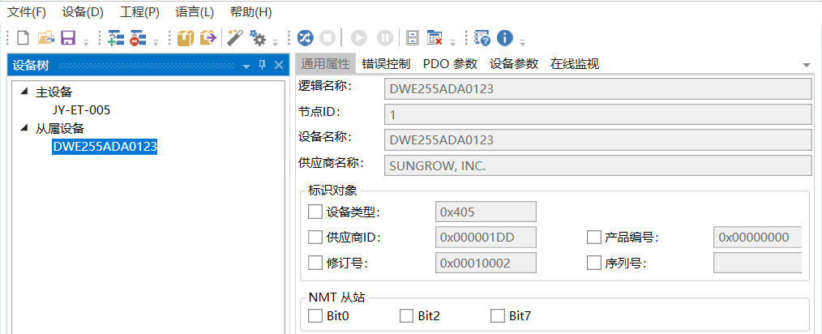
Task: Click the add device icon with green plus
Action: tap(115, 37)
